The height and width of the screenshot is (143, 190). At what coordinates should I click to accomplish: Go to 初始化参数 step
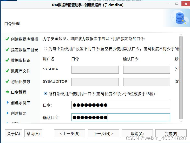(x=21, y=82)
